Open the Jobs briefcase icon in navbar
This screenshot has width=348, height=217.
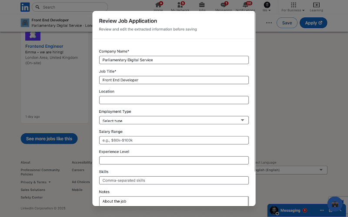(x=202, y=5)
